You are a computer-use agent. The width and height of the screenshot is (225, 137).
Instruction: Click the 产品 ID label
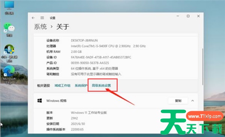[x=51, y=63]
